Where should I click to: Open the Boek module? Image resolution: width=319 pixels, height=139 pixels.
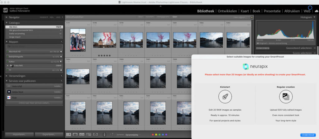point(256,11)
